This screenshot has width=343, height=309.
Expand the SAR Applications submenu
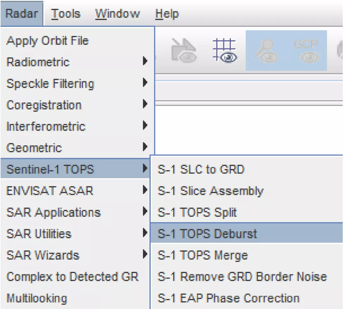[x=76, y=212]
